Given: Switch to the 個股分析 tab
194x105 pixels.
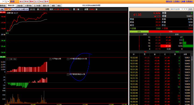Looking at the screenshot, I should tap(46, 6).
